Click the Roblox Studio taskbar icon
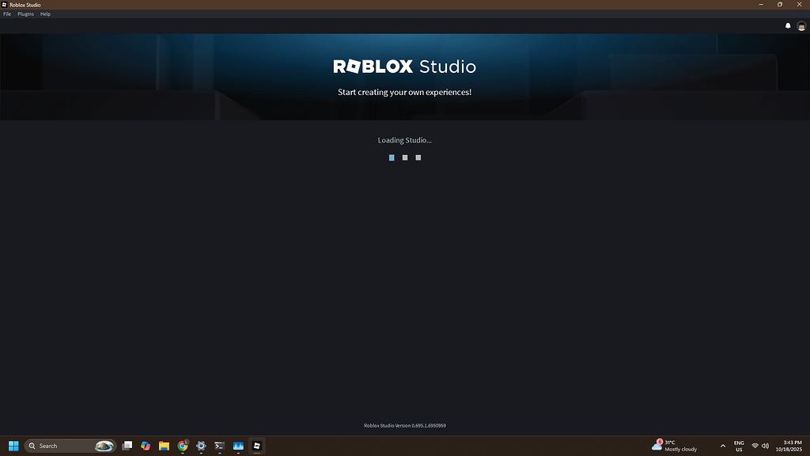810x456 pixels. point(256,446)
